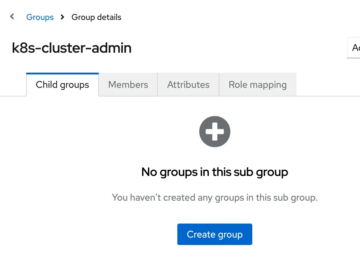This screenshot has width=360, height=259.
Task: Click the Group details breadcrumb text
Action: 96,17
